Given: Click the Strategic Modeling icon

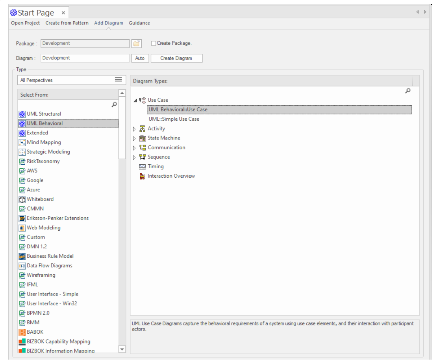Looking at the screenshot, I should [x=22, y=152].
